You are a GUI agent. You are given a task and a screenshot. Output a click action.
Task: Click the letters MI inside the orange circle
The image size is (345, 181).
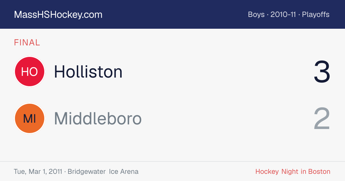click(30, 118)
